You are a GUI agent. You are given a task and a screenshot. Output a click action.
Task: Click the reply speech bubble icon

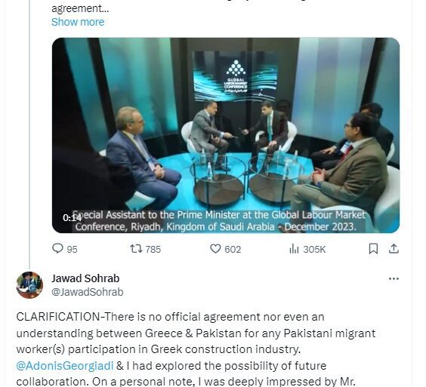pyautogui.click(x=57, y=248)
